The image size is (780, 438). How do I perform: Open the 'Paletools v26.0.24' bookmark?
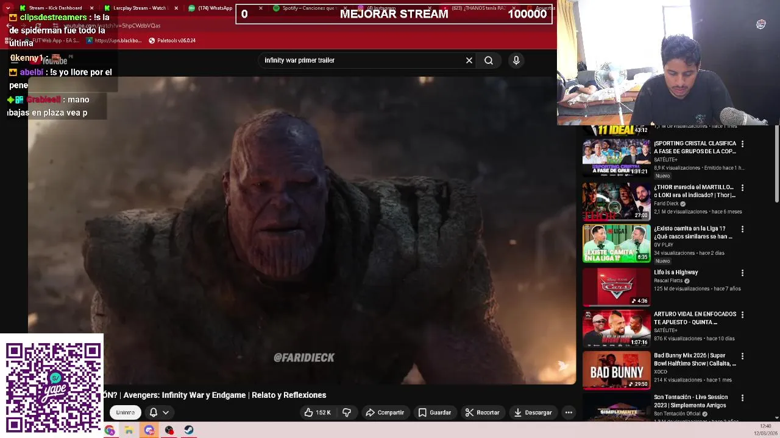[172, 40]
